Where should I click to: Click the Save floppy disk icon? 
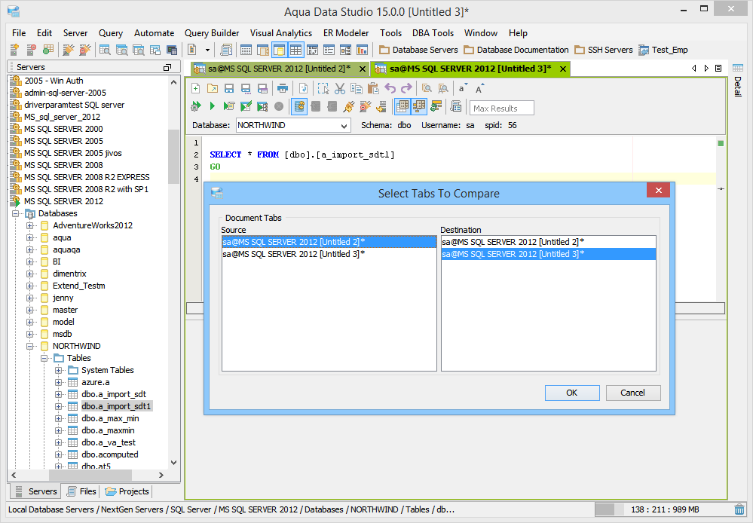click(229, 88)
